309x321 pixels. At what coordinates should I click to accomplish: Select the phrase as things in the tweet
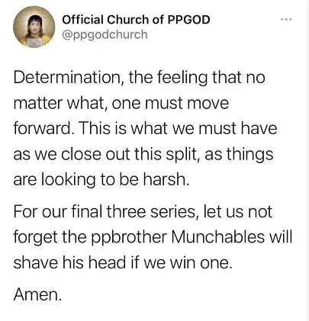pos(239,155)
